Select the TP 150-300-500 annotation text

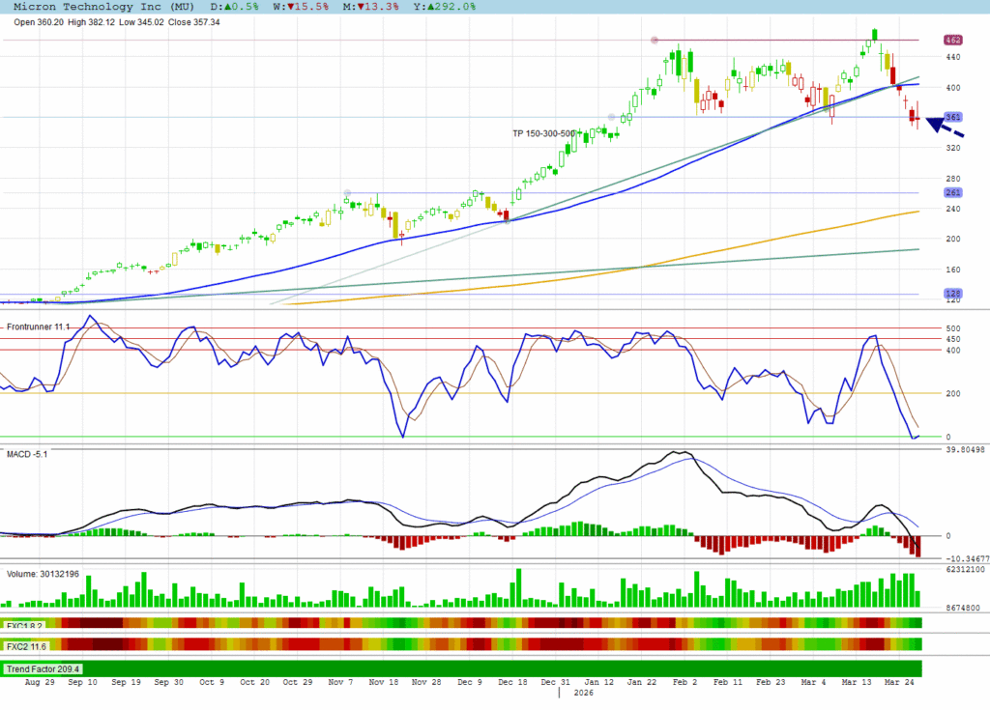point(543,133)
